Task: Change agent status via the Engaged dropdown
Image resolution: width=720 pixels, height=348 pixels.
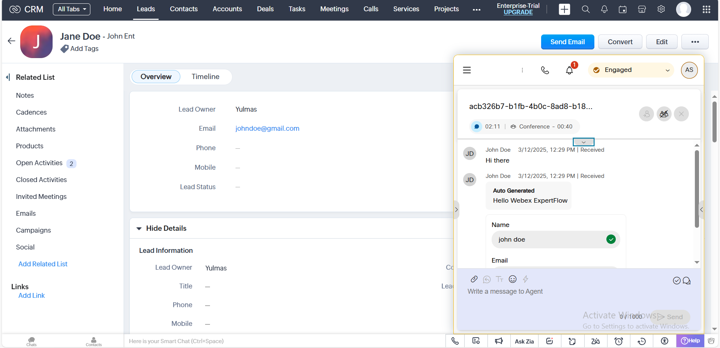Action: (x=630, y=70)
